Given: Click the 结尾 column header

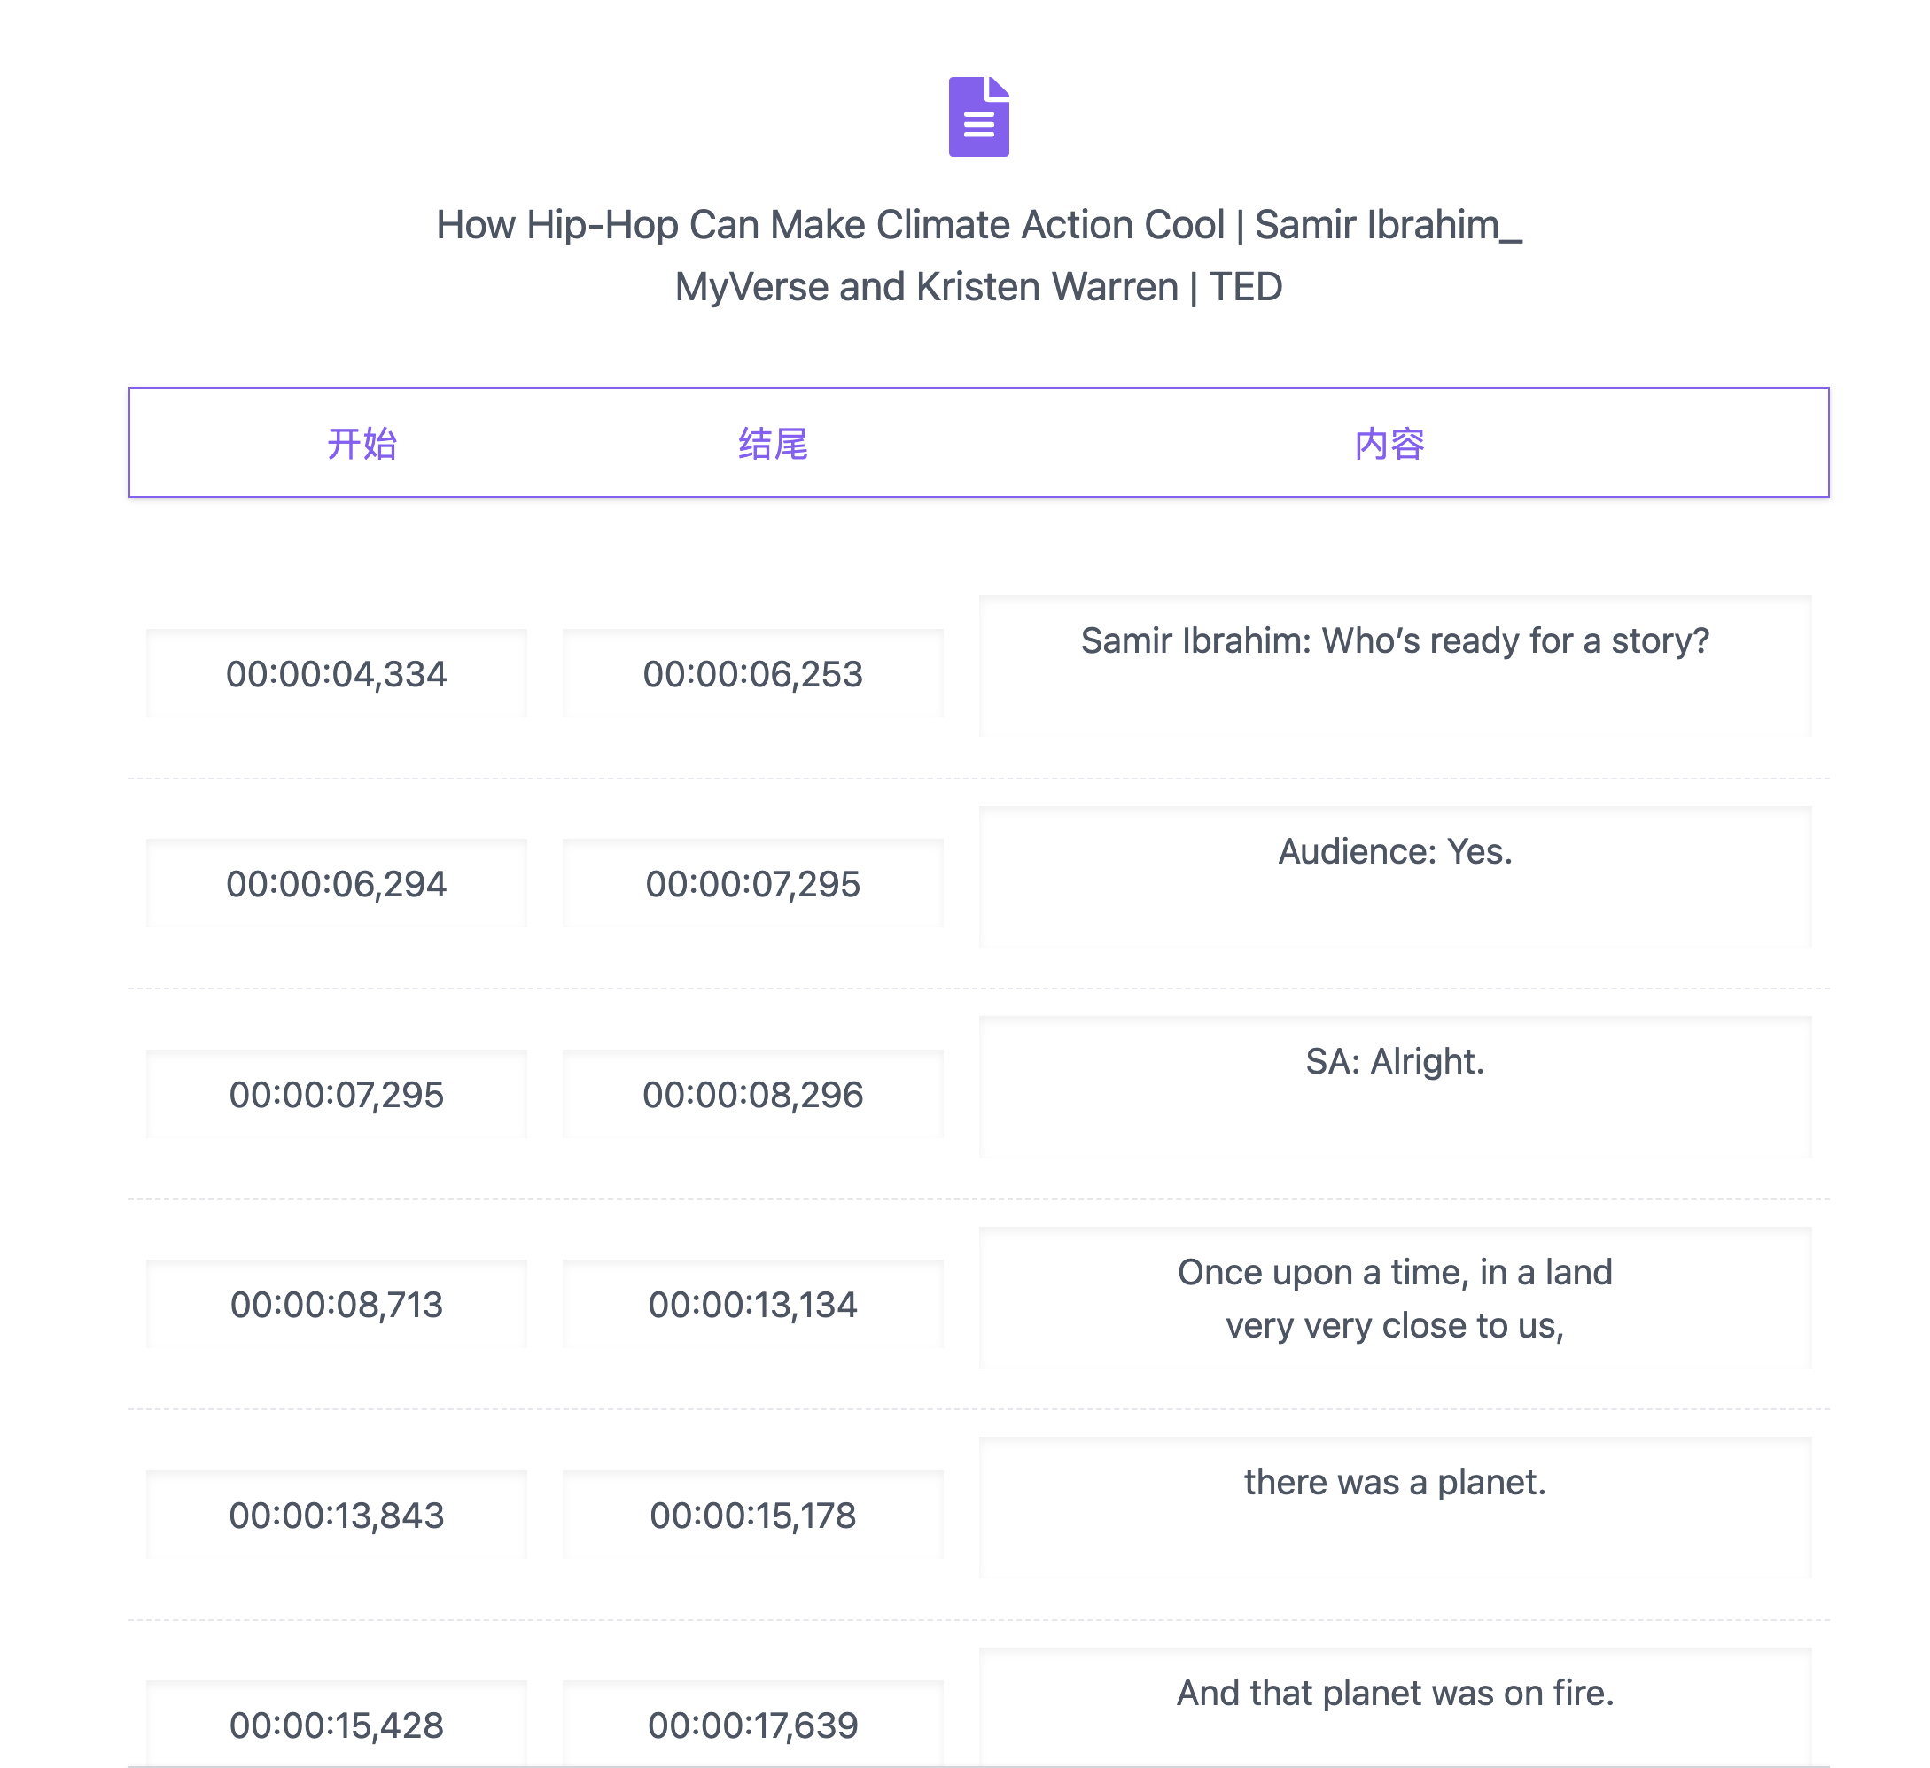Looking at the screenshot, I should [x=773, y=444].
